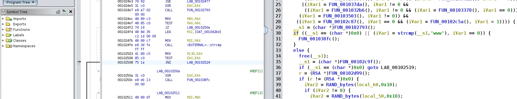Click FUN_00103503() on decompiler line 27
The height and width of the screenshot is (99, 517).
click(343, 16)
